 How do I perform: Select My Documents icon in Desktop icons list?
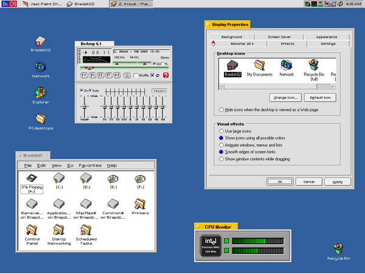pos(260,65)
